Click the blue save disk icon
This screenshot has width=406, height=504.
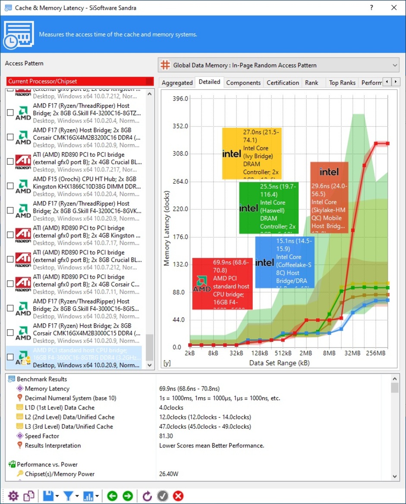pyautogui.click(x=48, y=496)
